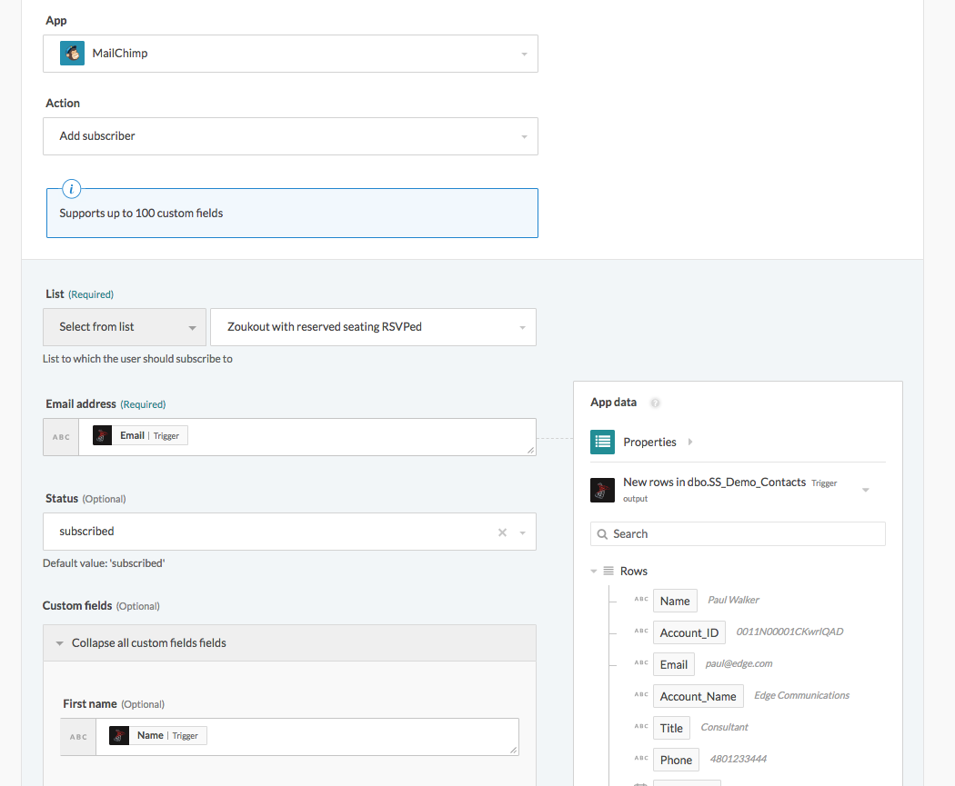
Task: Click the Properties list icon in App data
Action: pos(602,442)
